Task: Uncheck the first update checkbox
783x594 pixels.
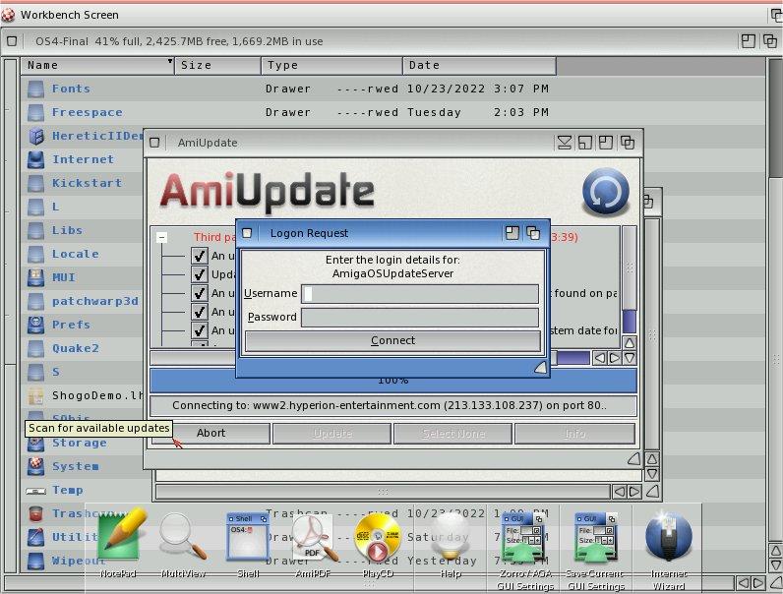Action: [x=200, y=256]
